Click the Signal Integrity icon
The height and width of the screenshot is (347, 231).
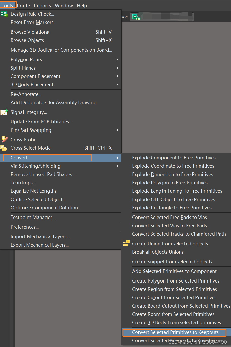(x=4, y=112)
